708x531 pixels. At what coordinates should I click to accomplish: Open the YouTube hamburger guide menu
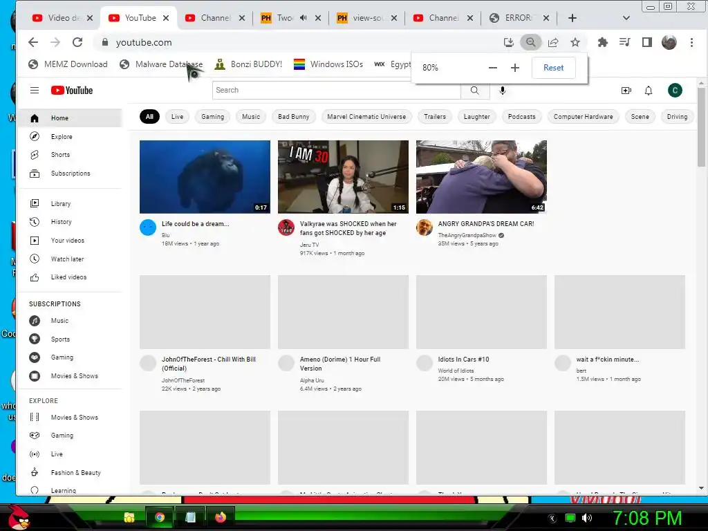pos(35,91)
